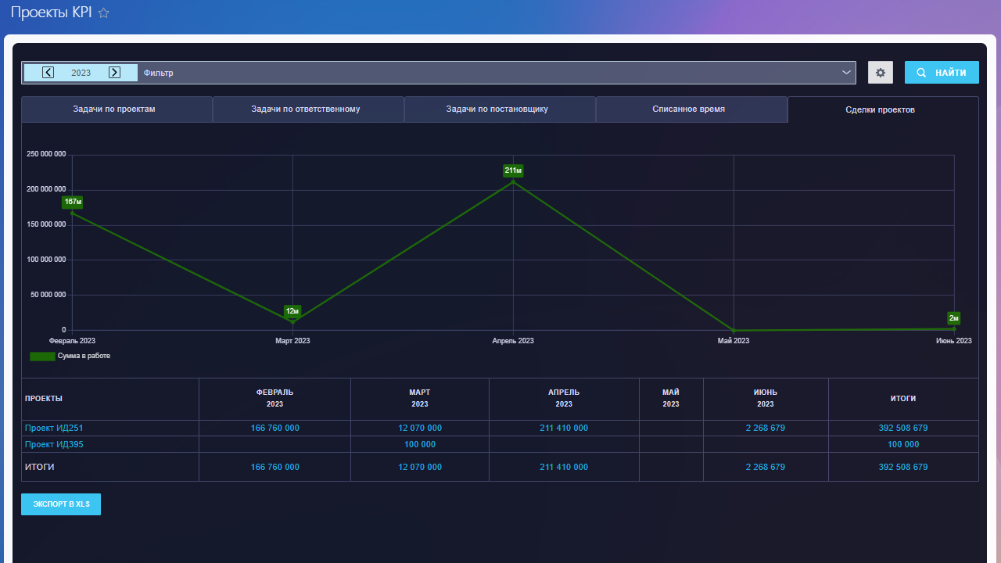This screenshot has width=1001, height=563.
Task: Click the 100 000 March value for ИД395
Action: click(x=420, y=444)
